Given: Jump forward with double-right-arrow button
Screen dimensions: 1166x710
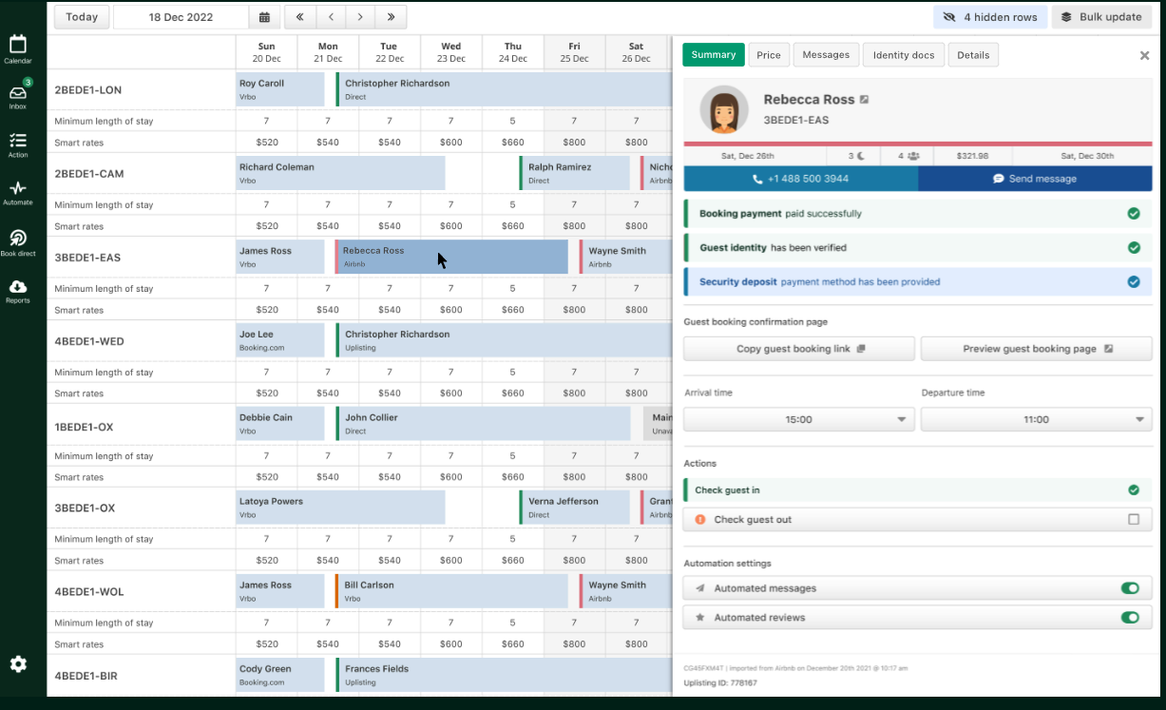Looking at the screenshot, I should pyautogui.click(x=391, y=17).
